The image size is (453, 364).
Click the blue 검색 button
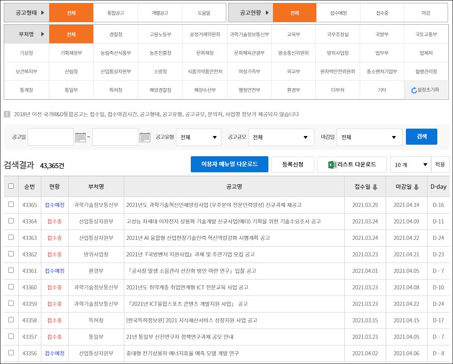pyautogui.click(x=422, y=137)
